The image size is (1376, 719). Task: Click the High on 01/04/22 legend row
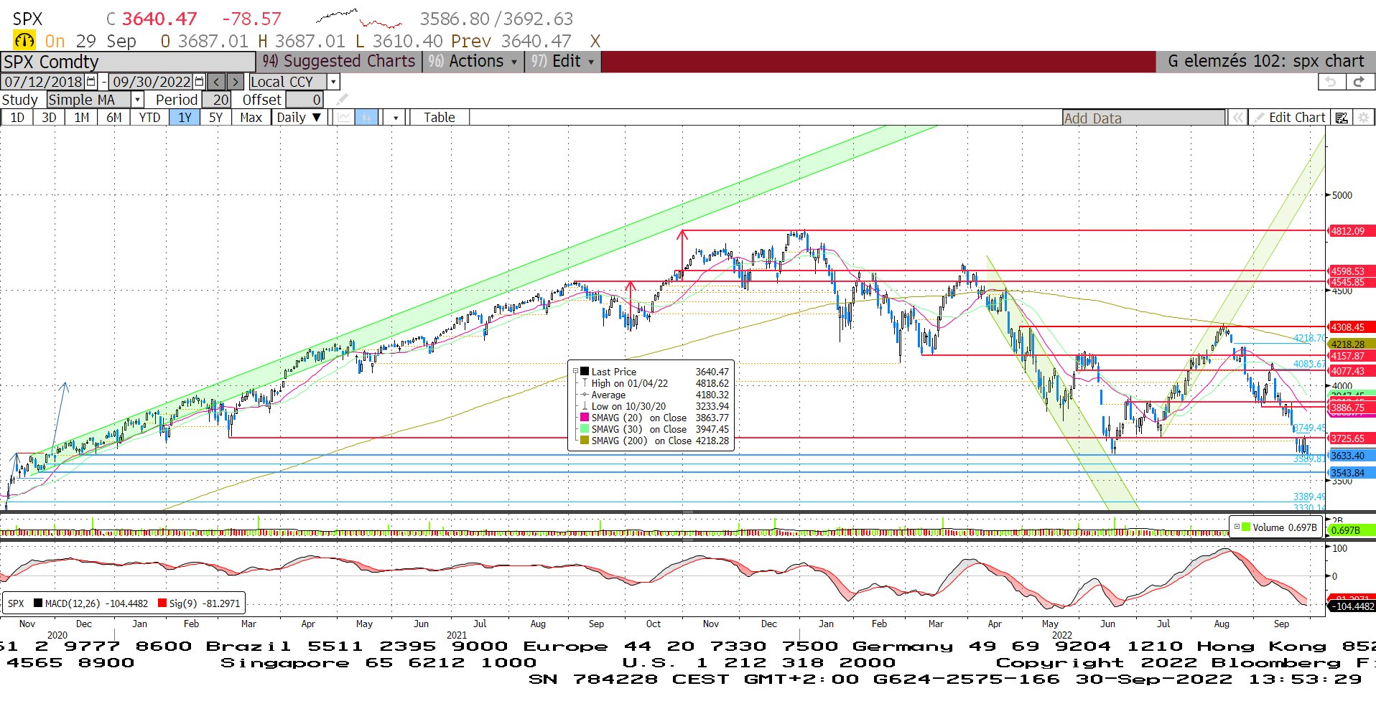[655, 383]
